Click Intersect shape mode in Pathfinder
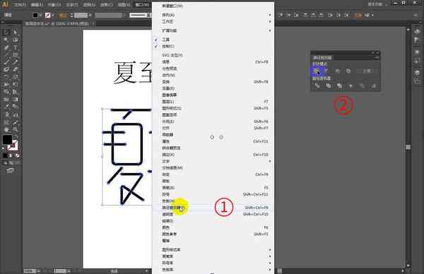 [x=338, y=71]
